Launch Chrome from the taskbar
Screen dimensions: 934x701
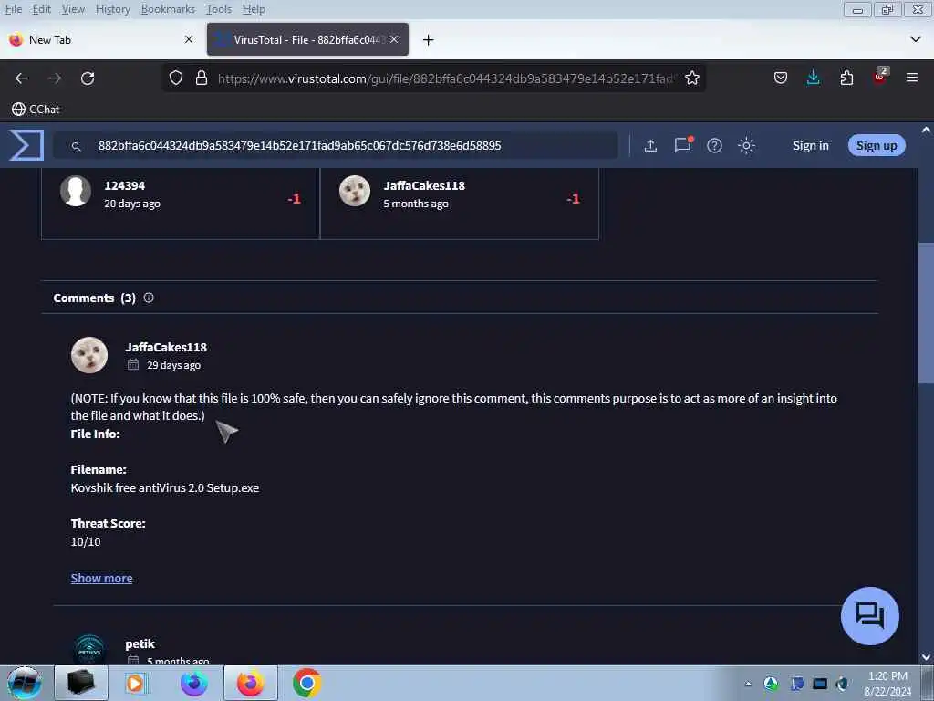pyautogui.click(x=306, y=683)
